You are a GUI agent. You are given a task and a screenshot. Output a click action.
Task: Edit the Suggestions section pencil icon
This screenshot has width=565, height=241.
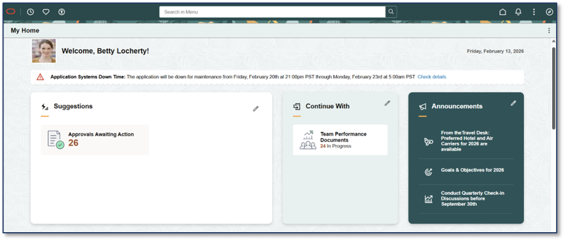[256, 108]
